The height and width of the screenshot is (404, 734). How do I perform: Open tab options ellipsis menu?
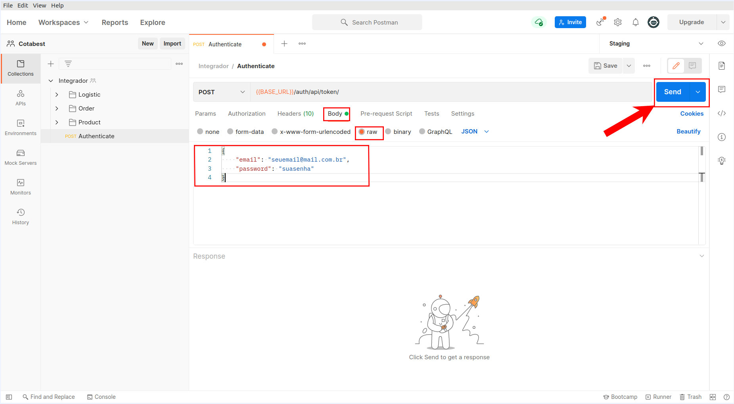pyautogui.click(x=302, y=44)
